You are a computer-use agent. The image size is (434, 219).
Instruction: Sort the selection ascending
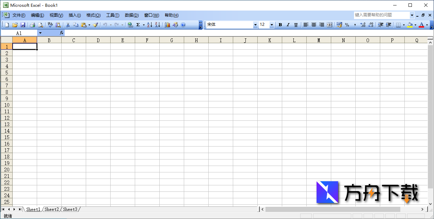click(150, 24)
